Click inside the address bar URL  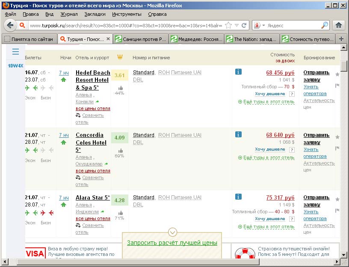(126, 26)
